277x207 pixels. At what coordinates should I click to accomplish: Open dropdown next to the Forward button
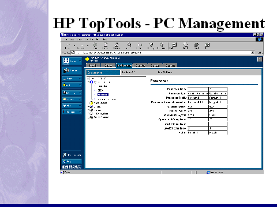tap(88, 45)
